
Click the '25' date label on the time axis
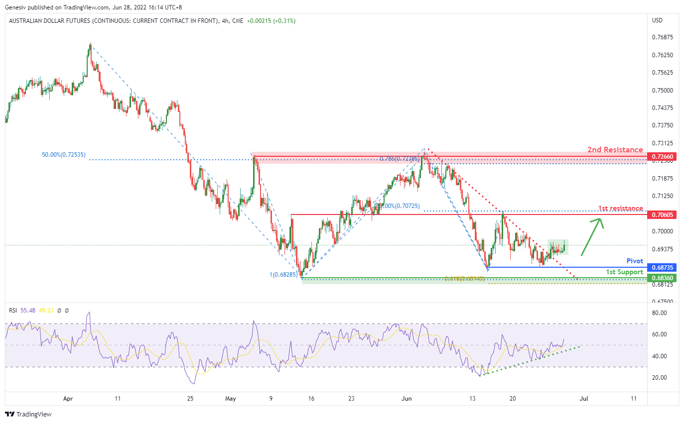pos(190,399)
